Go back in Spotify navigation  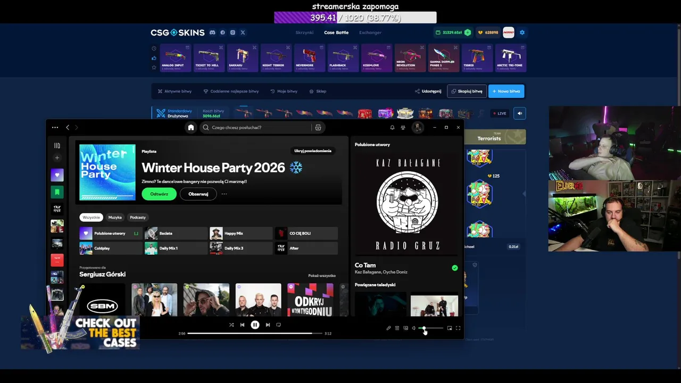[x=68, y=128]
